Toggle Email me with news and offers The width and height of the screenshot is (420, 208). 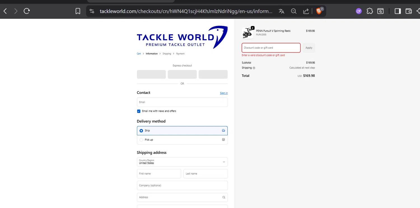(x=139, y=111)
